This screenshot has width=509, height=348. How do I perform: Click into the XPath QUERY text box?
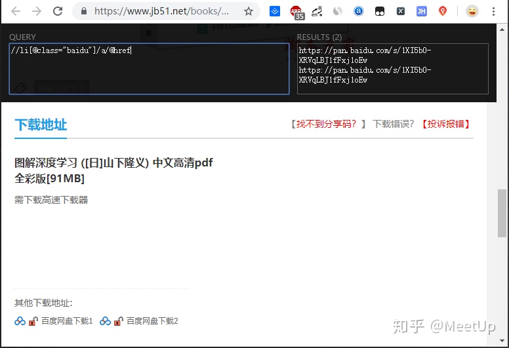coord(150,69)
